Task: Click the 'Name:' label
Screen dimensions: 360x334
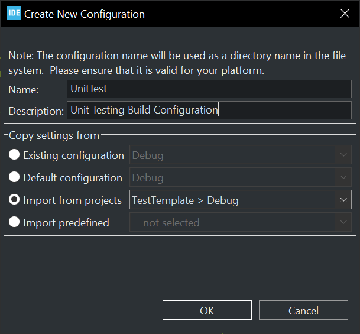Action: point(24,90)
